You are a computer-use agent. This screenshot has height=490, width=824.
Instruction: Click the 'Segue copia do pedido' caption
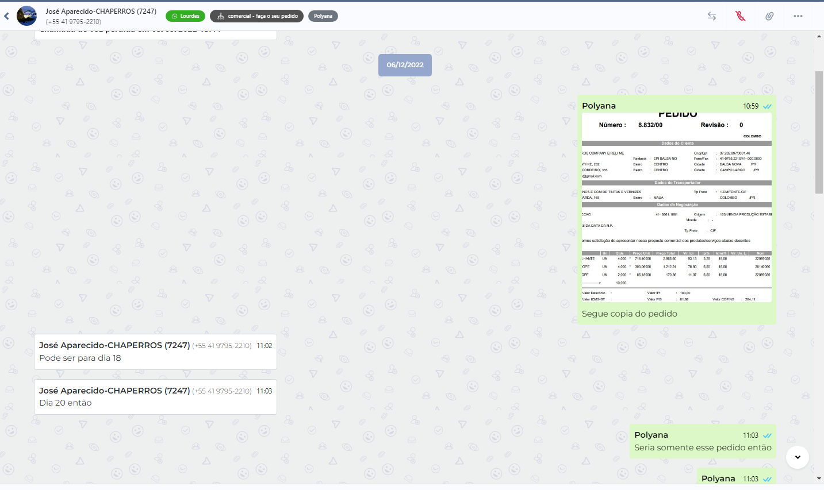pos(629,314)
